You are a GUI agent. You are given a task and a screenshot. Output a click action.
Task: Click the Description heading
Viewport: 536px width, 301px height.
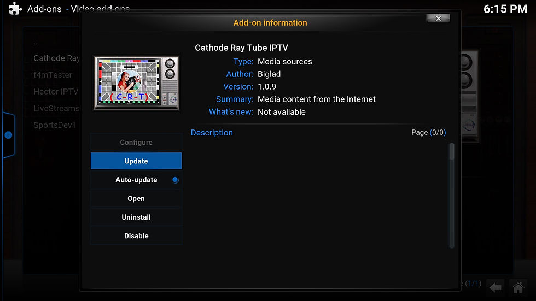tap(212, 133)
